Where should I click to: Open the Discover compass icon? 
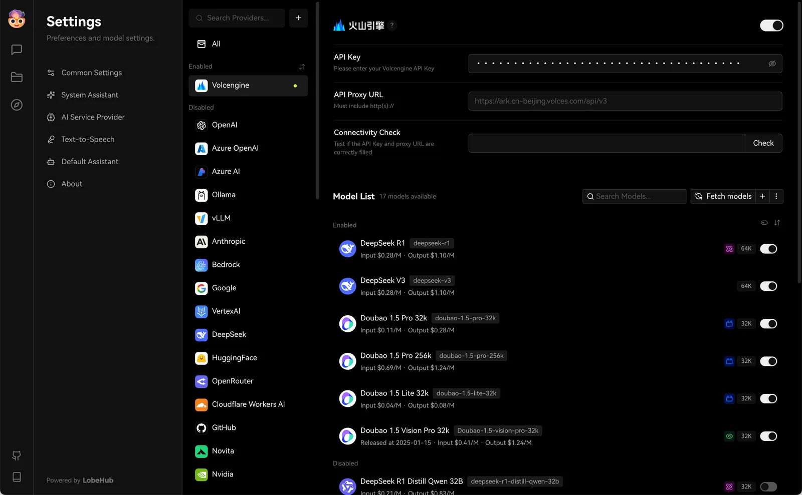coord(17,105)
